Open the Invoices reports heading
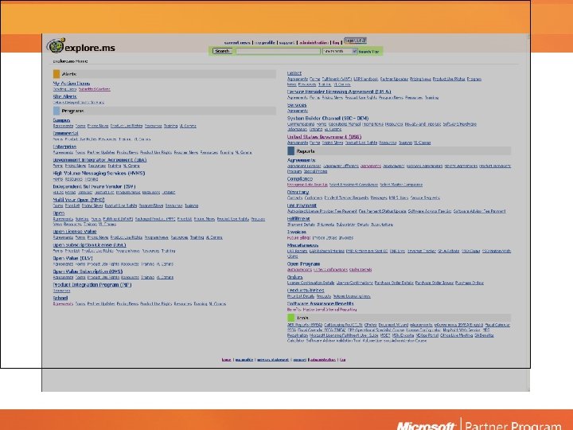The width and height of the screenshot is (573, 430). [x=297, y=232]
